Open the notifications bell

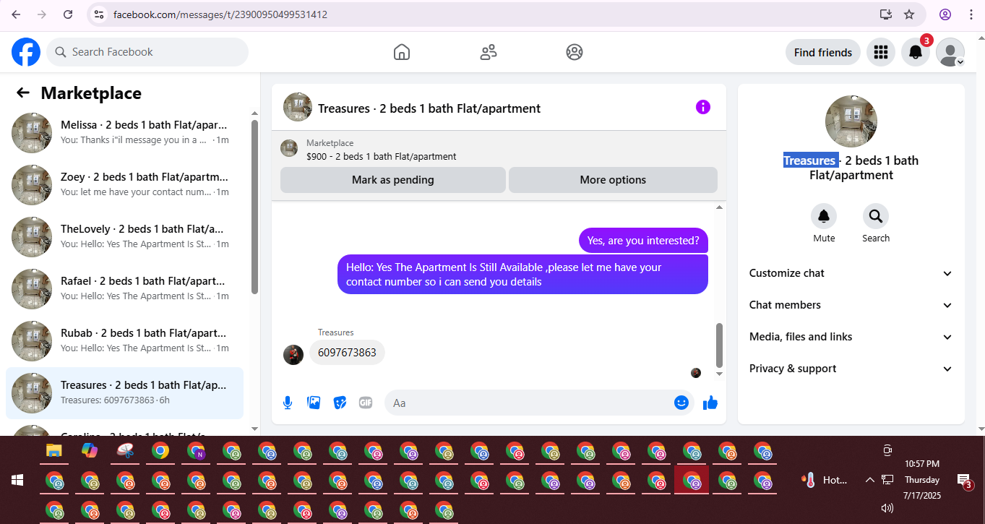916,52
